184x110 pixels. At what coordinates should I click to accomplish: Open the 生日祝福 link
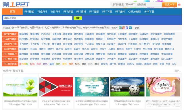147,49
